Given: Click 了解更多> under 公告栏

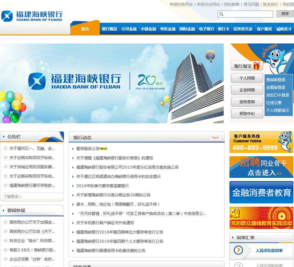Looking at the screenshot, I should pyautogui.click(x=12, y=196).
